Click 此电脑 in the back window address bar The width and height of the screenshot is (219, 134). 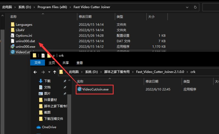(7, 7)
